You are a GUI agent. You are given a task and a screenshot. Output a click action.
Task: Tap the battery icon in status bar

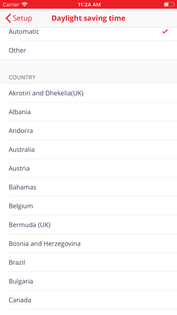[169, 5]
